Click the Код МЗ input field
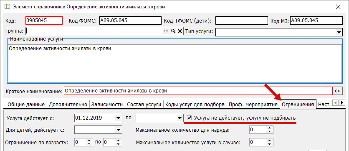349x151 pixels. pyautogui.click(x=316, y=20)
